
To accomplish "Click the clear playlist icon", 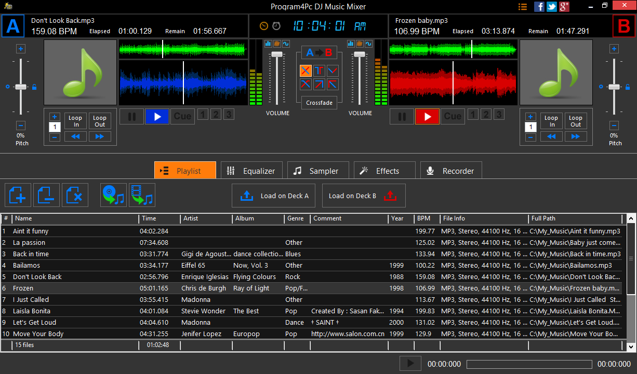I will (x=75, y=196).
